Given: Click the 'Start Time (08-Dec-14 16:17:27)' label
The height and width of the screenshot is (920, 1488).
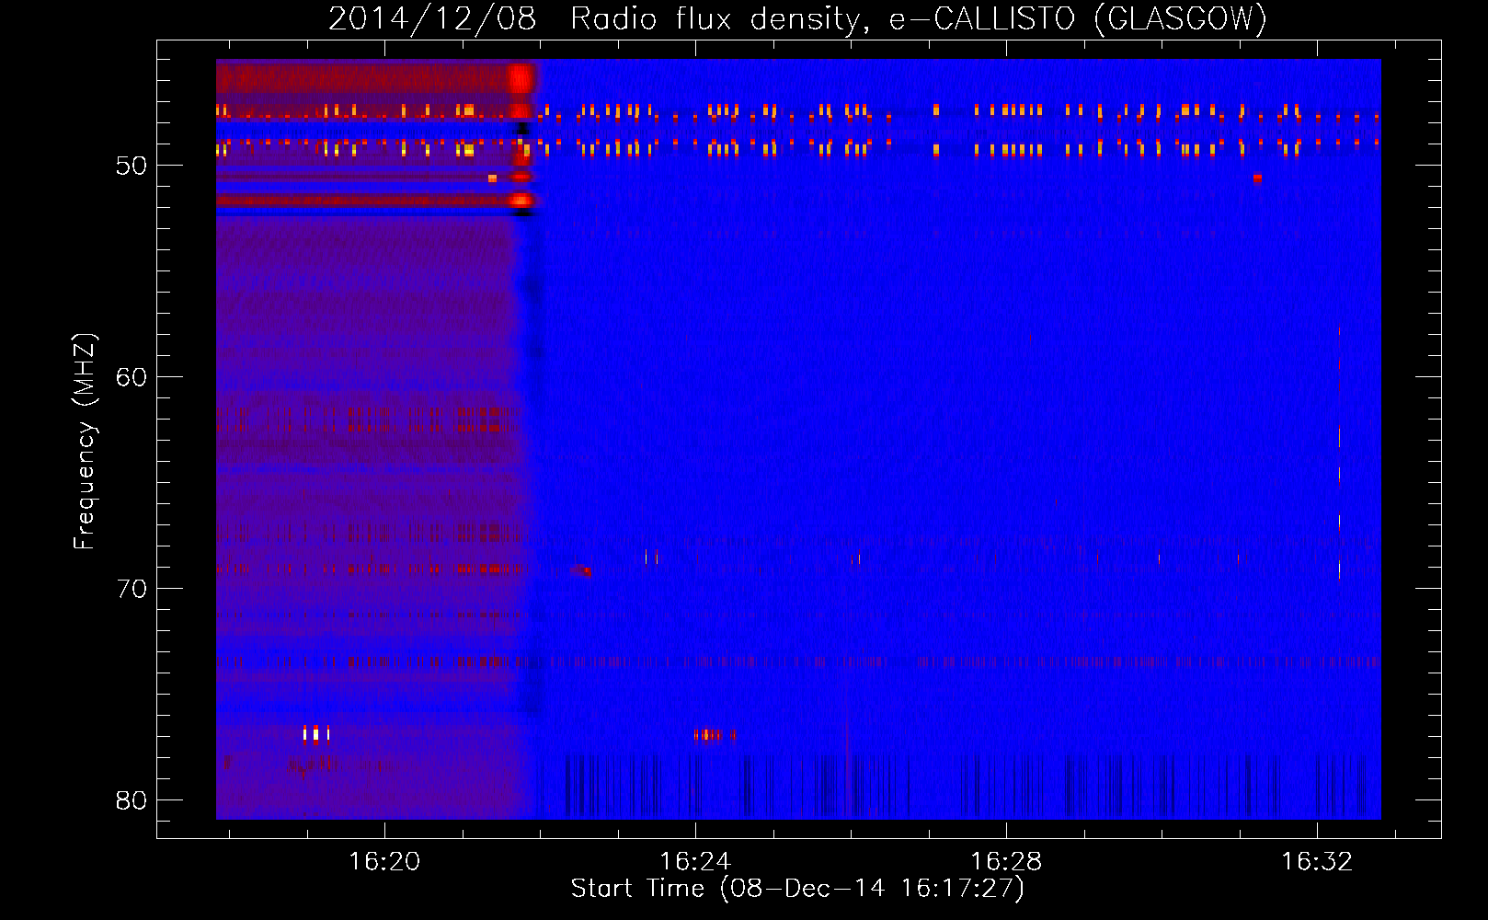Looking at the screenshot, I should click(x=797, y=888).
